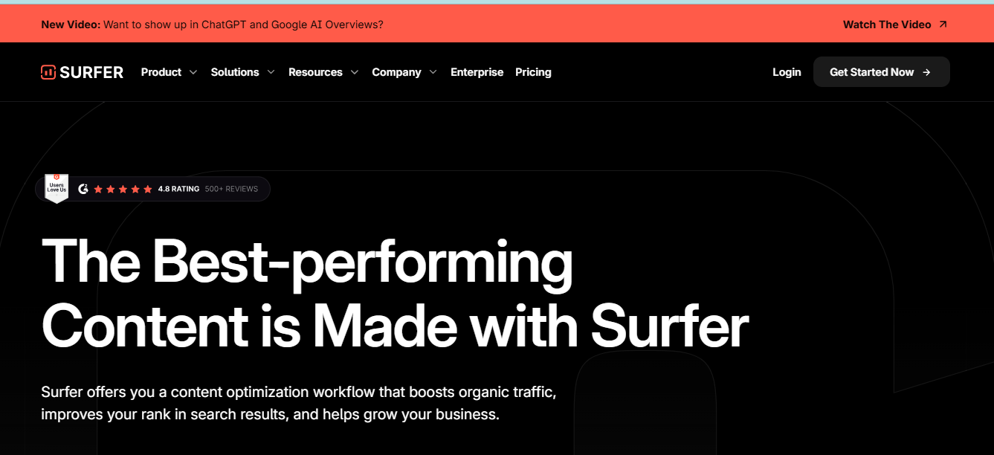Click the 500+ Reviews label
Image resolution: width=994 pixels, height=455 pixels.
click(x=231, y=189)
